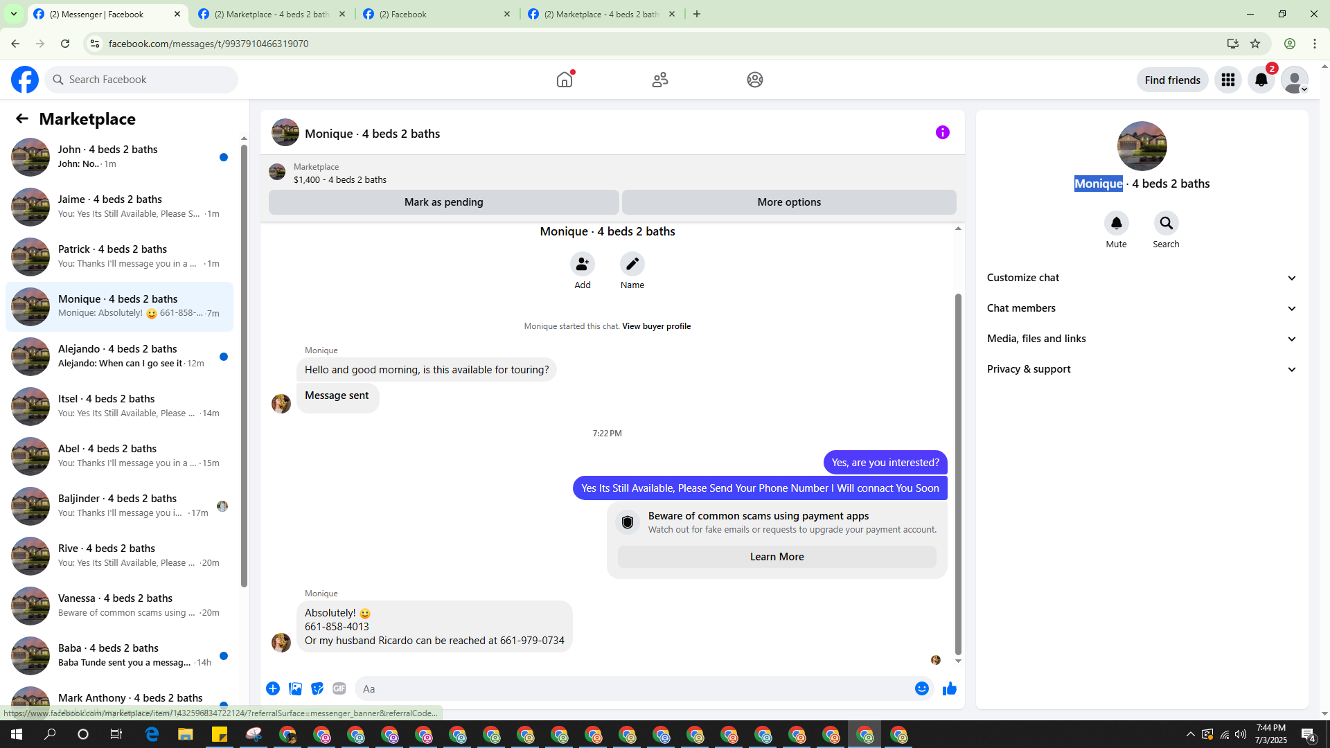Image resolution: width=1330 pixels, height=748 pixels.
Task: Click the pencil Name edit icon
Action: [x=632, y=264]
